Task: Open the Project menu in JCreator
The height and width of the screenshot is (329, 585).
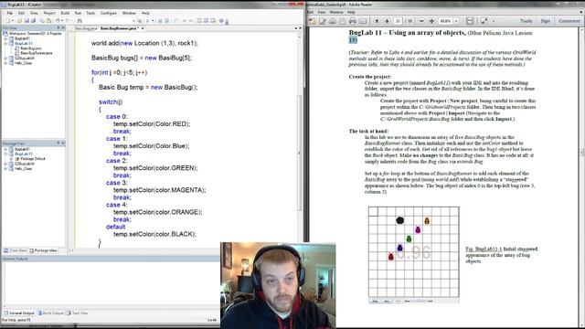Action: 49,13
